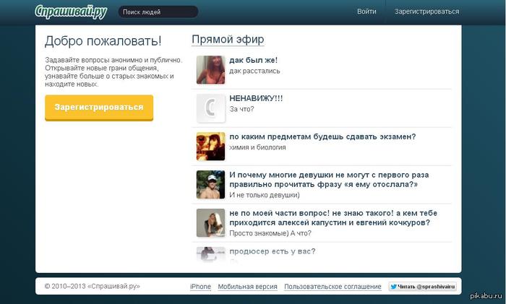Viewport: 506px width, 304px height.
Task: Open the question titled НЕНАВИЖУ!!!
Action: coord(256,98)
